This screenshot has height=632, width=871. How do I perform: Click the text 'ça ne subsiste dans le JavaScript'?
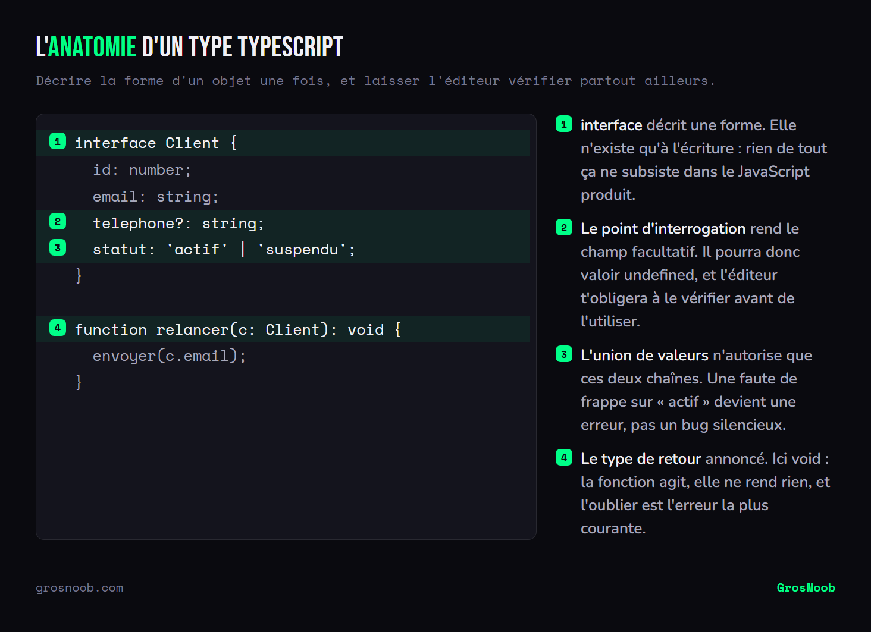[x=695, y=172]
